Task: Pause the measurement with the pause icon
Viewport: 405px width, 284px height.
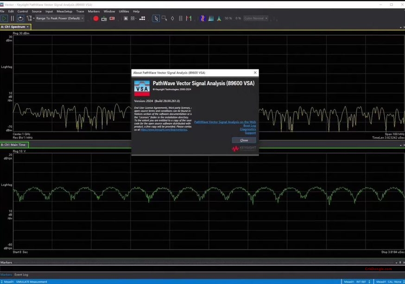Action: [12, 19]
